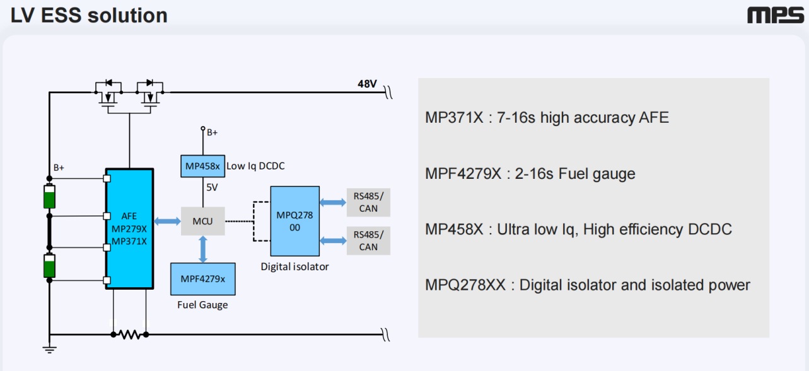The height and width of the screenshot is (371, 809).
Task: Click the right MOSFET symbol
Action: coord(150,93)
